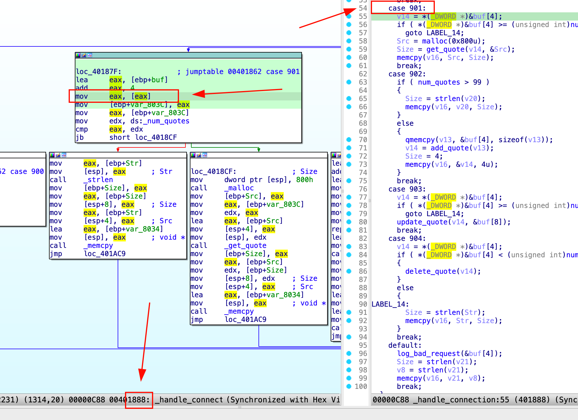Toggle breakpoint dot on line 71 add_quote
578x420 pixels.
349,148
